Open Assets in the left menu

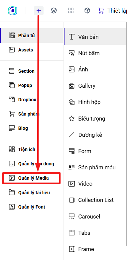[32, 50]
